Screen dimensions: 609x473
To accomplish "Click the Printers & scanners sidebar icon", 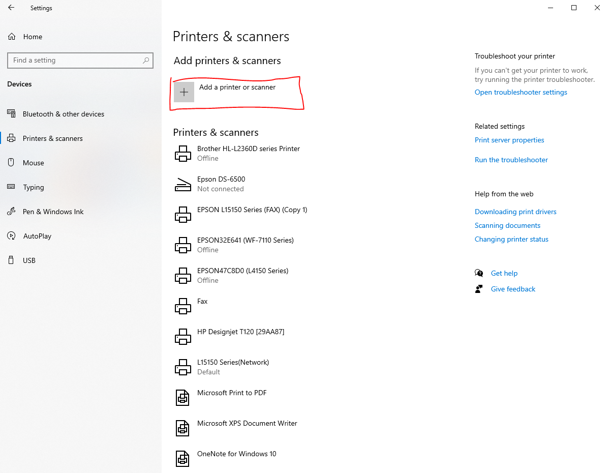I will pos(11,138).
